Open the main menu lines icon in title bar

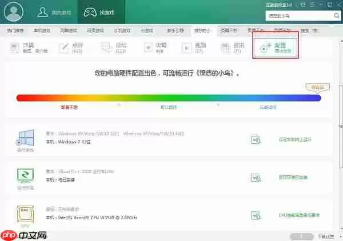coord(313,5)
